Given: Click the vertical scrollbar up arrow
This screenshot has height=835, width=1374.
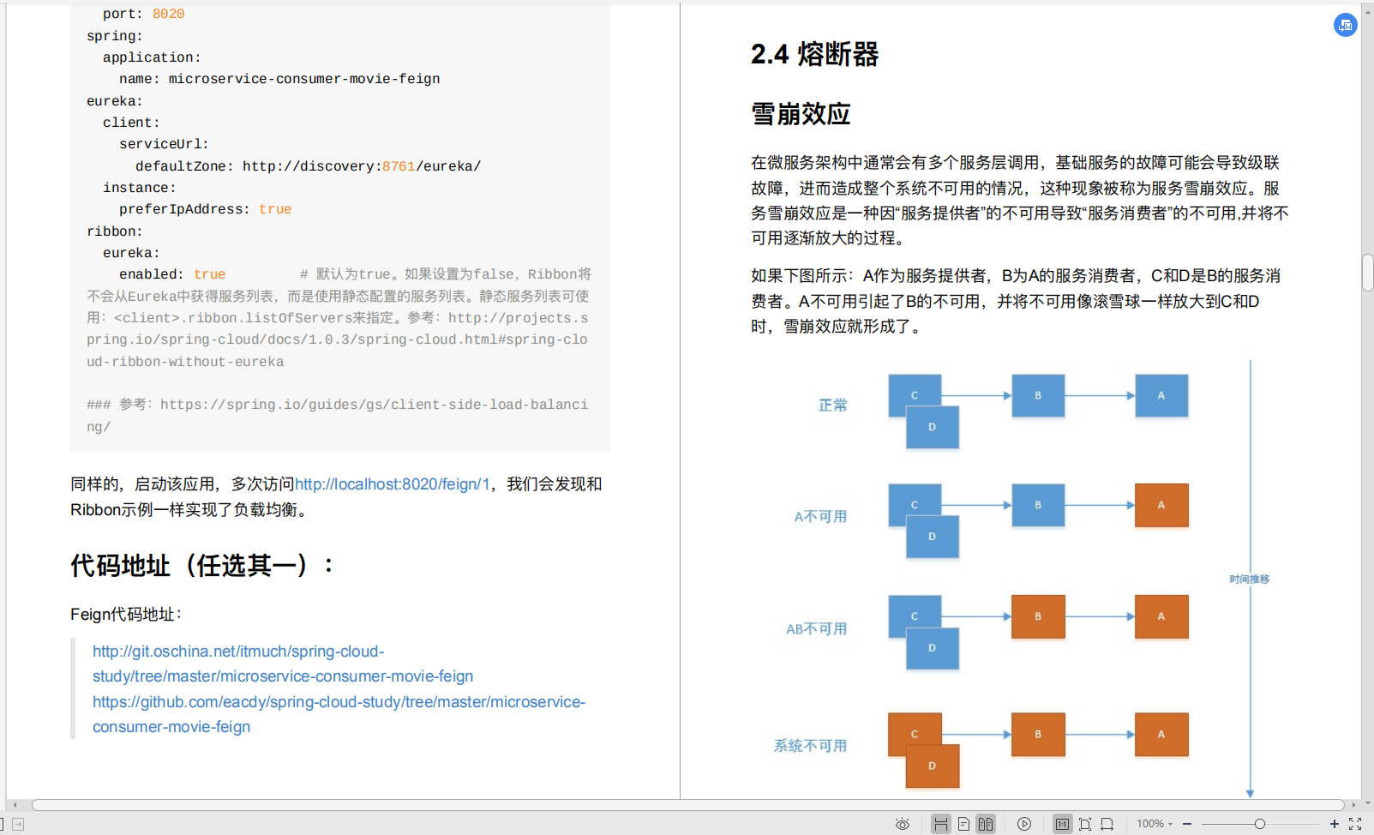Looking at the screenshot, I should point(1367,11).
